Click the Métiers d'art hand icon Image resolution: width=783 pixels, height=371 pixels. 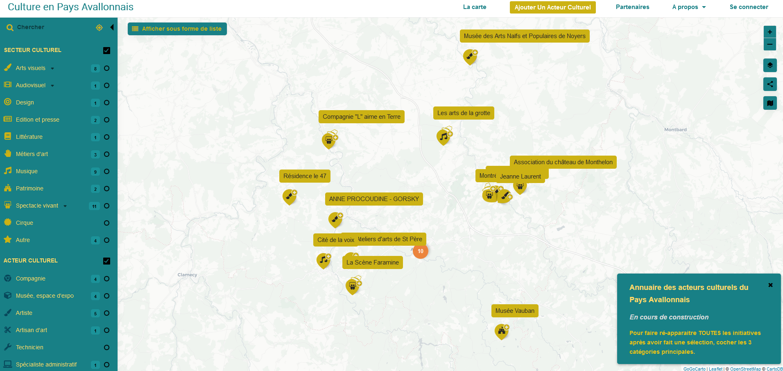pos(8,154)
